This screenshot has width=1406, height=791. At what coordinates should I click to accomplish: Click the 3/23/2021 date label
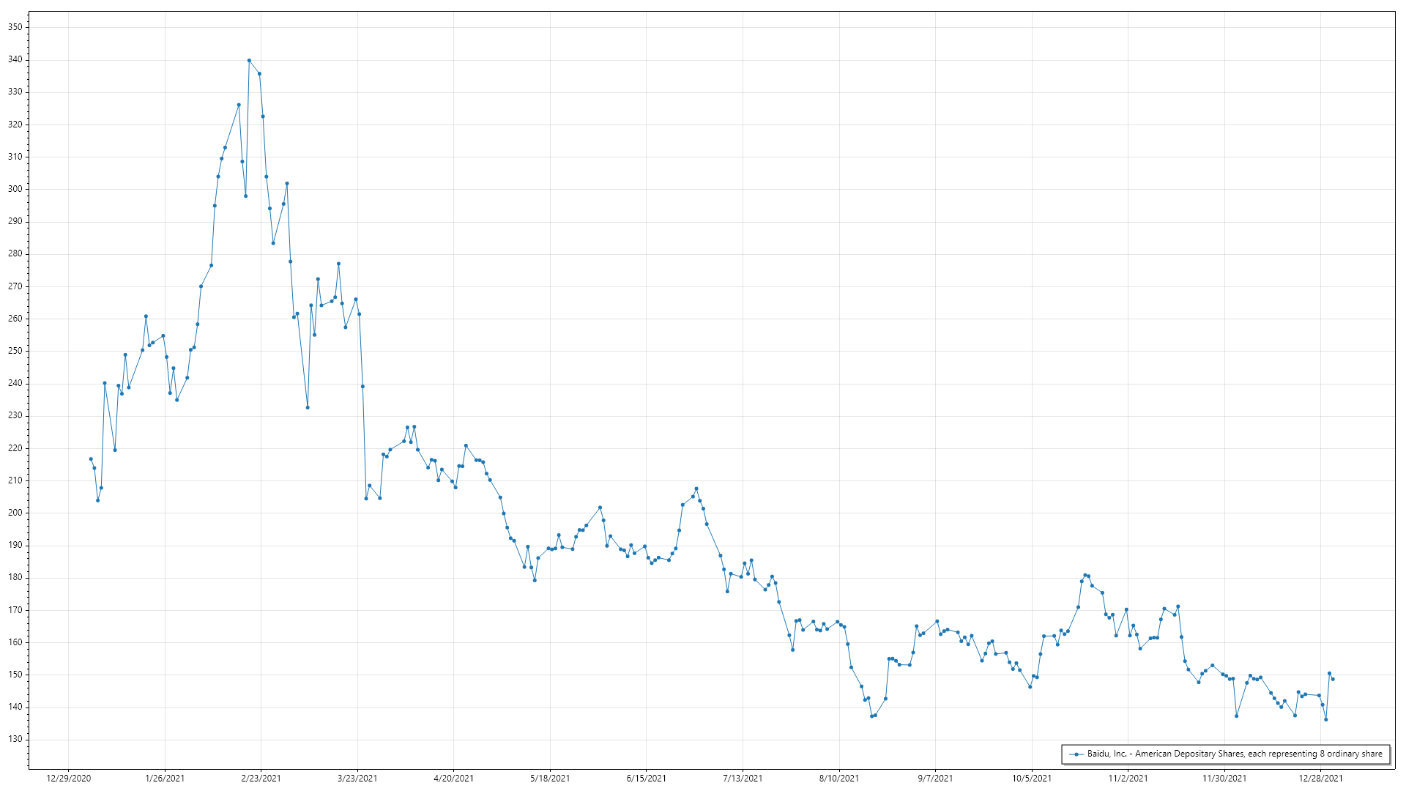point(357,779)
